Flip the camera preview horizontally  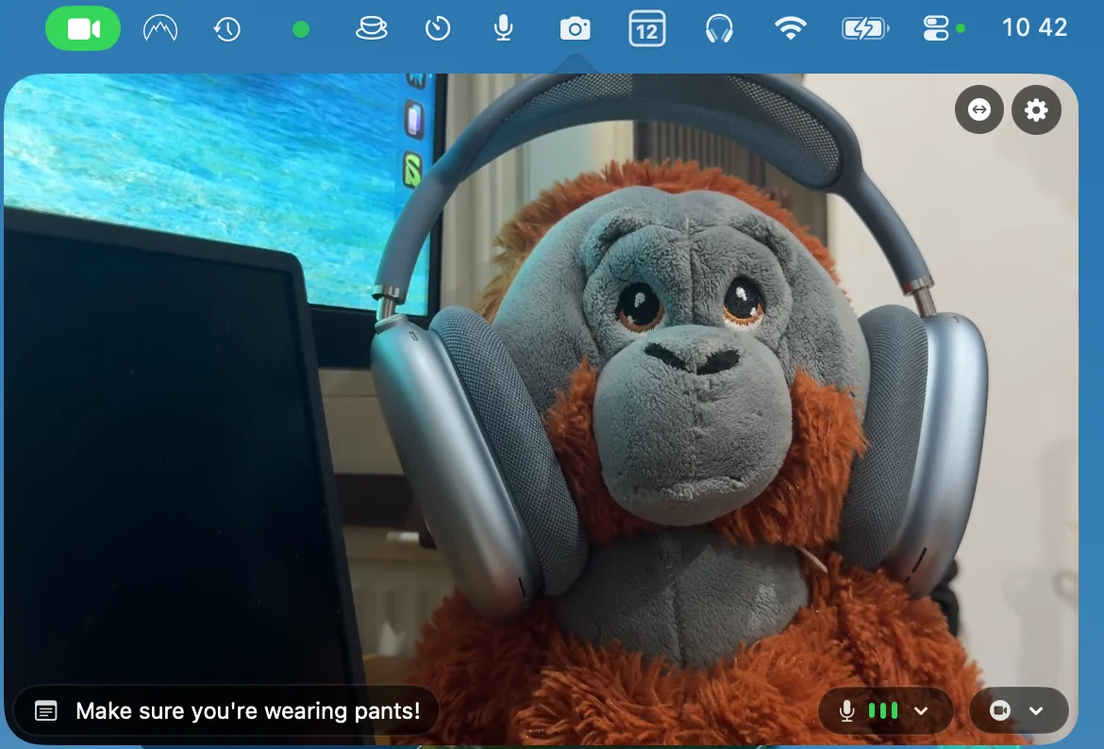point(979,109)
